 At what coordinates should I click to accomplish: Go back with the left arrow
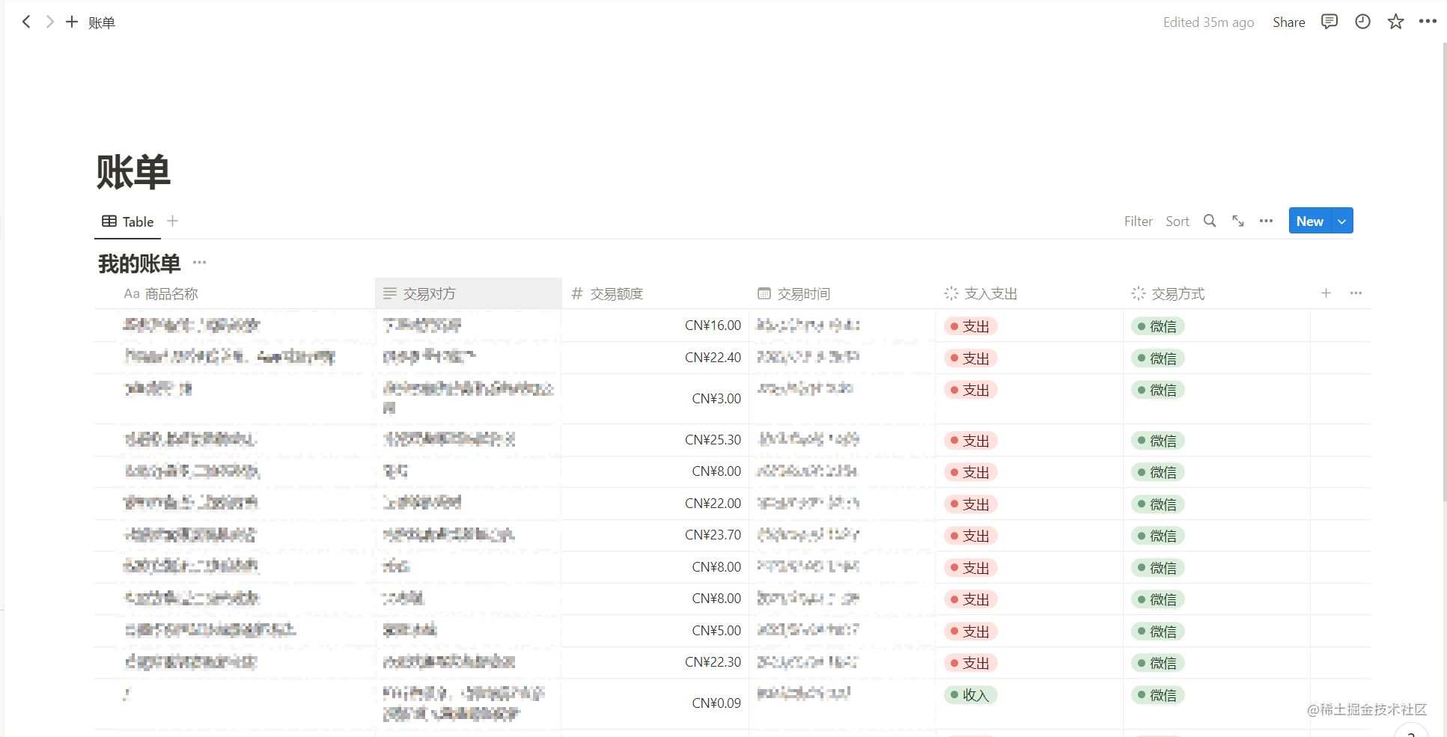[x=26, y=22]
